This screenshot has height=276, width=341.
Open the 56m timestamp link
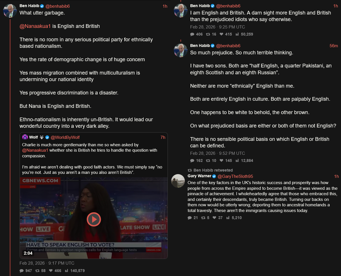click(x=334, y=46)
